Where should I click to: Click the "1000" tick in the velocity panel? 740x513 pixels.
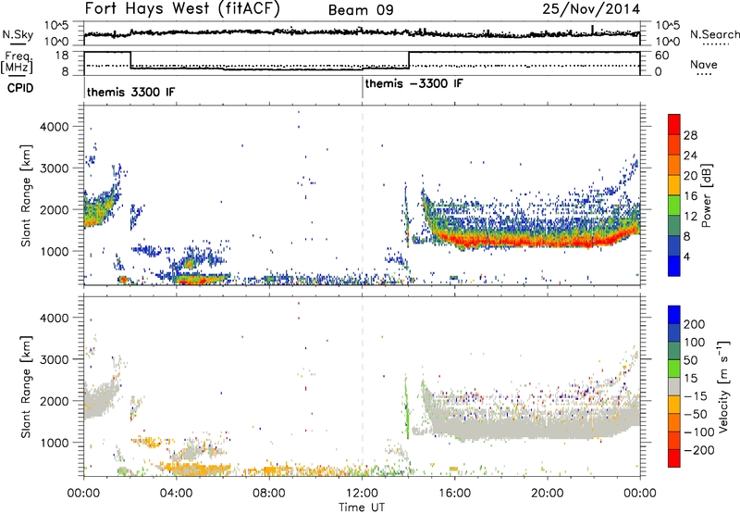[55, 443]
